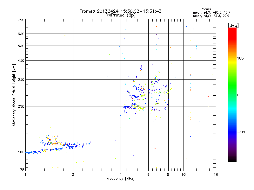The image size is (254, 190).
Task: Select the "mean, sd,X: 87.3, 22.9" line
Action: (x=211, y=16)
